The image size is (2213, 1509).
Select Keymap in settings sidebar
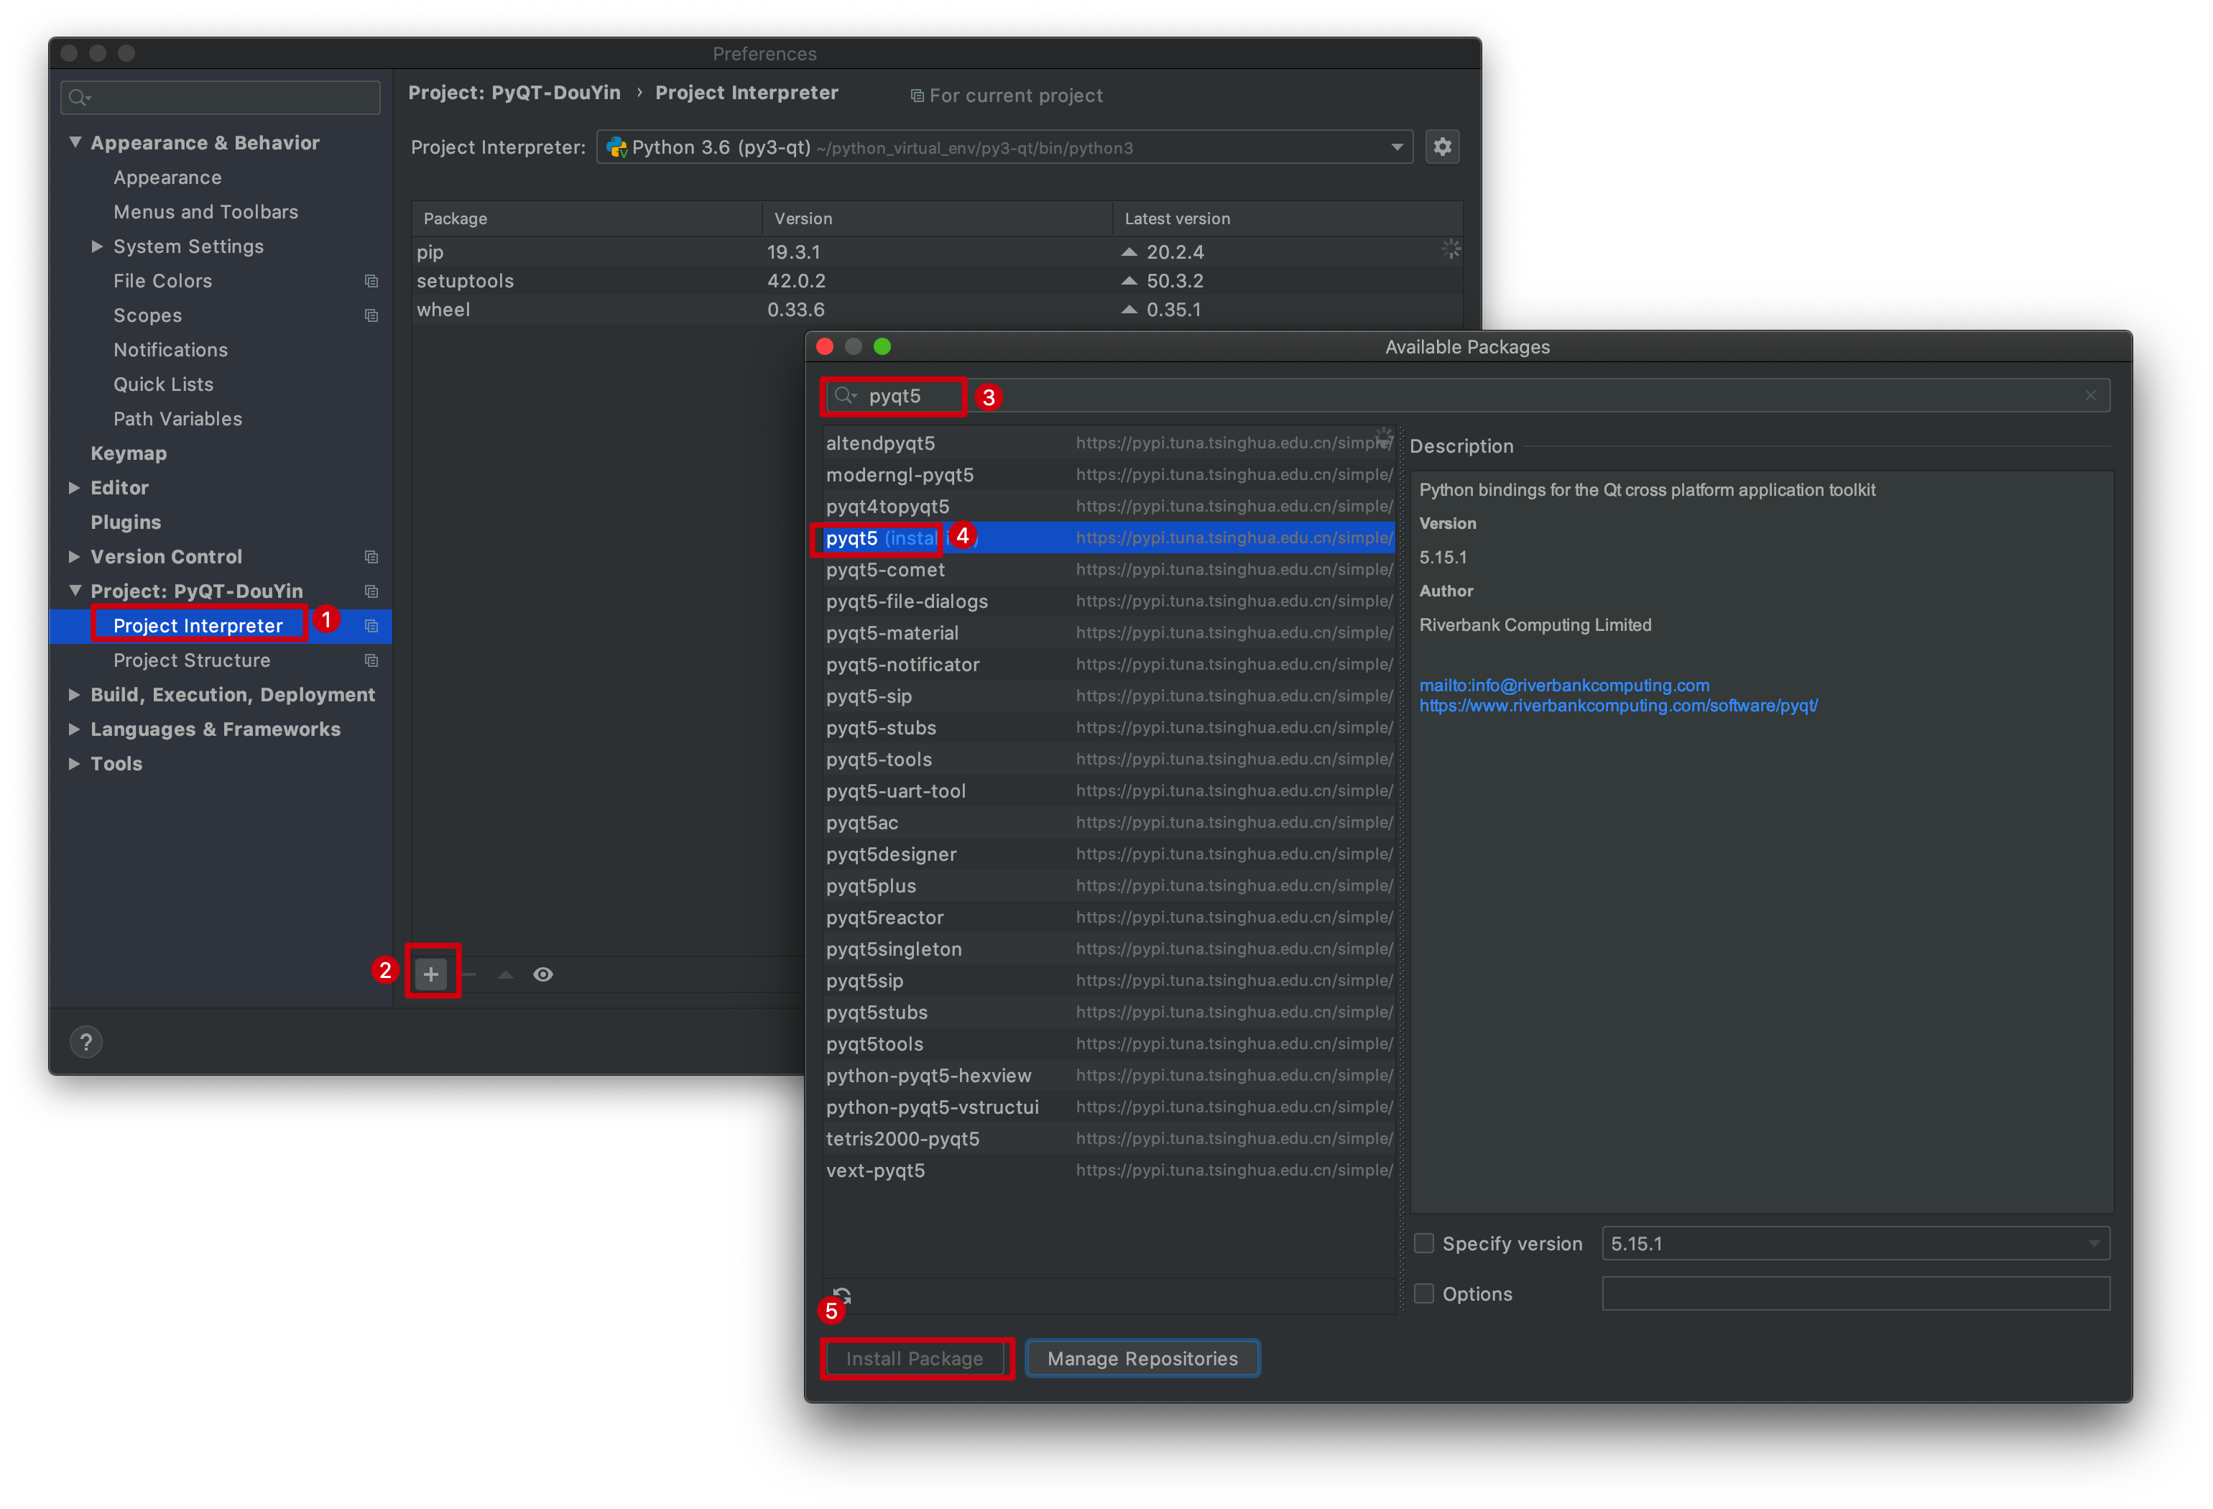129,453
